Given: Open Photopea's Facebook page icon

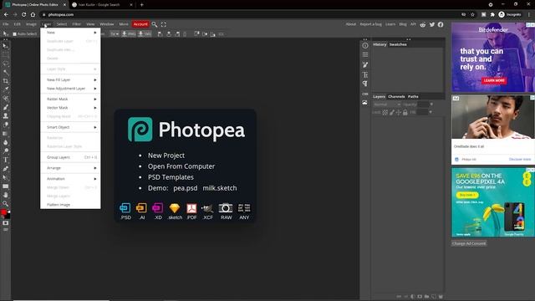Looking at the screenshot, I should (441, 24).
